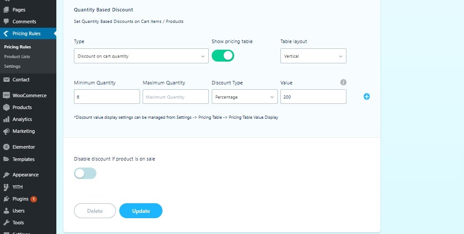This screenshot has height=234, width=464.
Task: Click the Analytics bar chart icon
Action: (x=6, y=119)
